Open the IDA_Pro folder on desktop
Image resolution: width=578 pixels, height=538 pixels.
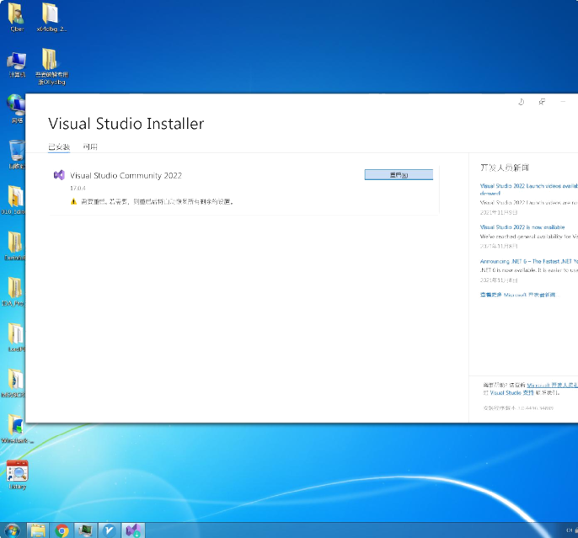point(14,291)
